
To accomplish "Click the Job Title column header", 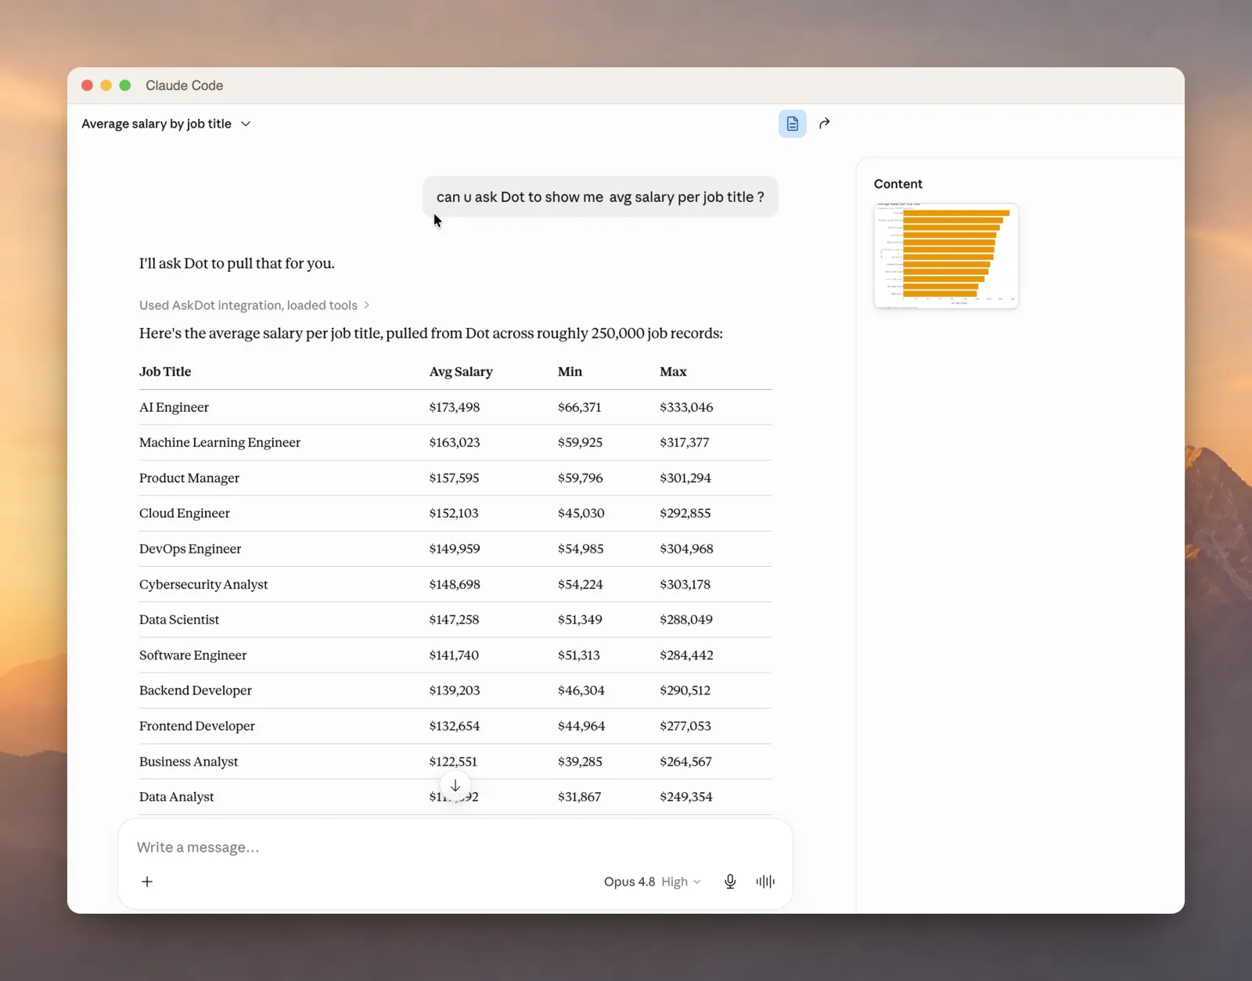I will click(x=165, y=372).
